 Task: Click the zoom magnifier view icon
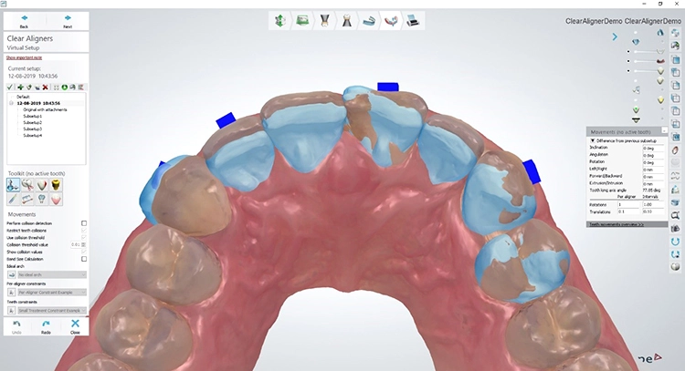coord(675,216)
